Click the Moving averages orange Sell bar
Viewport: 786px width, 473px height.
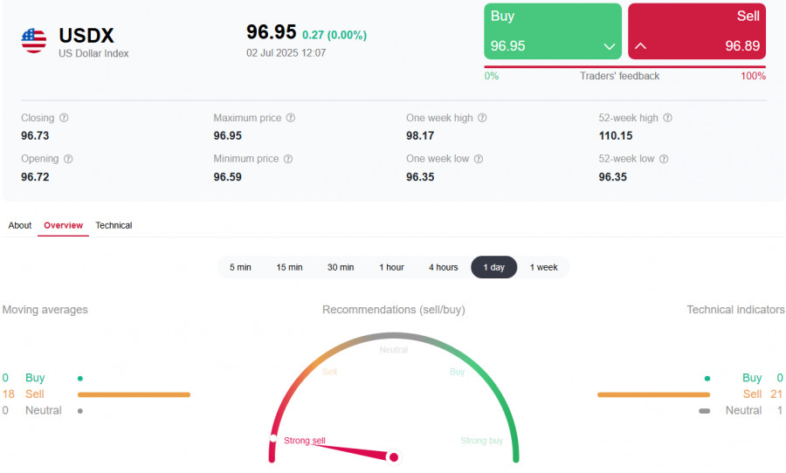pos(134,394)
